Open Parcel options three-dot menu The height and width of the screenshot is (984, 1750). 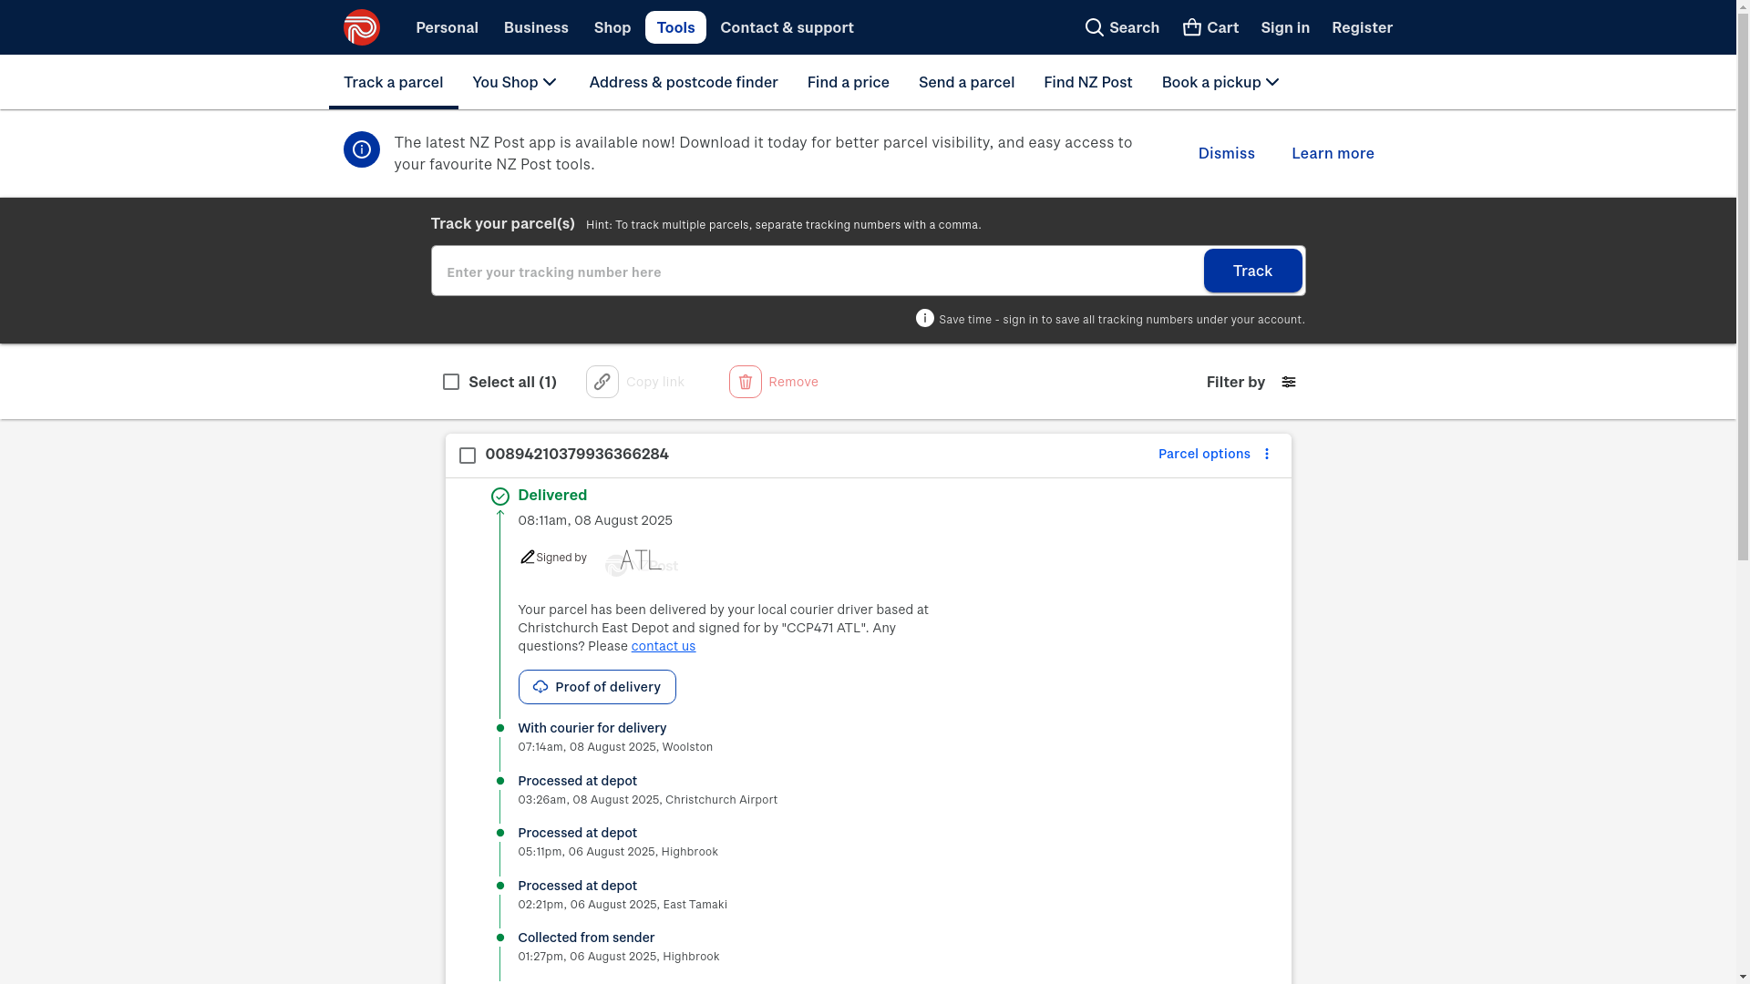point(1266,454)
